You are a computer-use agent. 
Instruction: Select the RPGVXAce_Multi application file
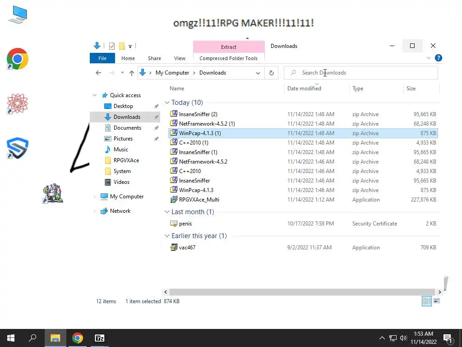(304, 199)
